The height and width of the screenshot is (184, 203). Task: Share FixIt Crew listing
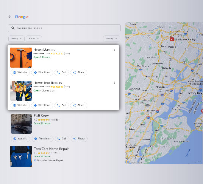pos(79,139)
